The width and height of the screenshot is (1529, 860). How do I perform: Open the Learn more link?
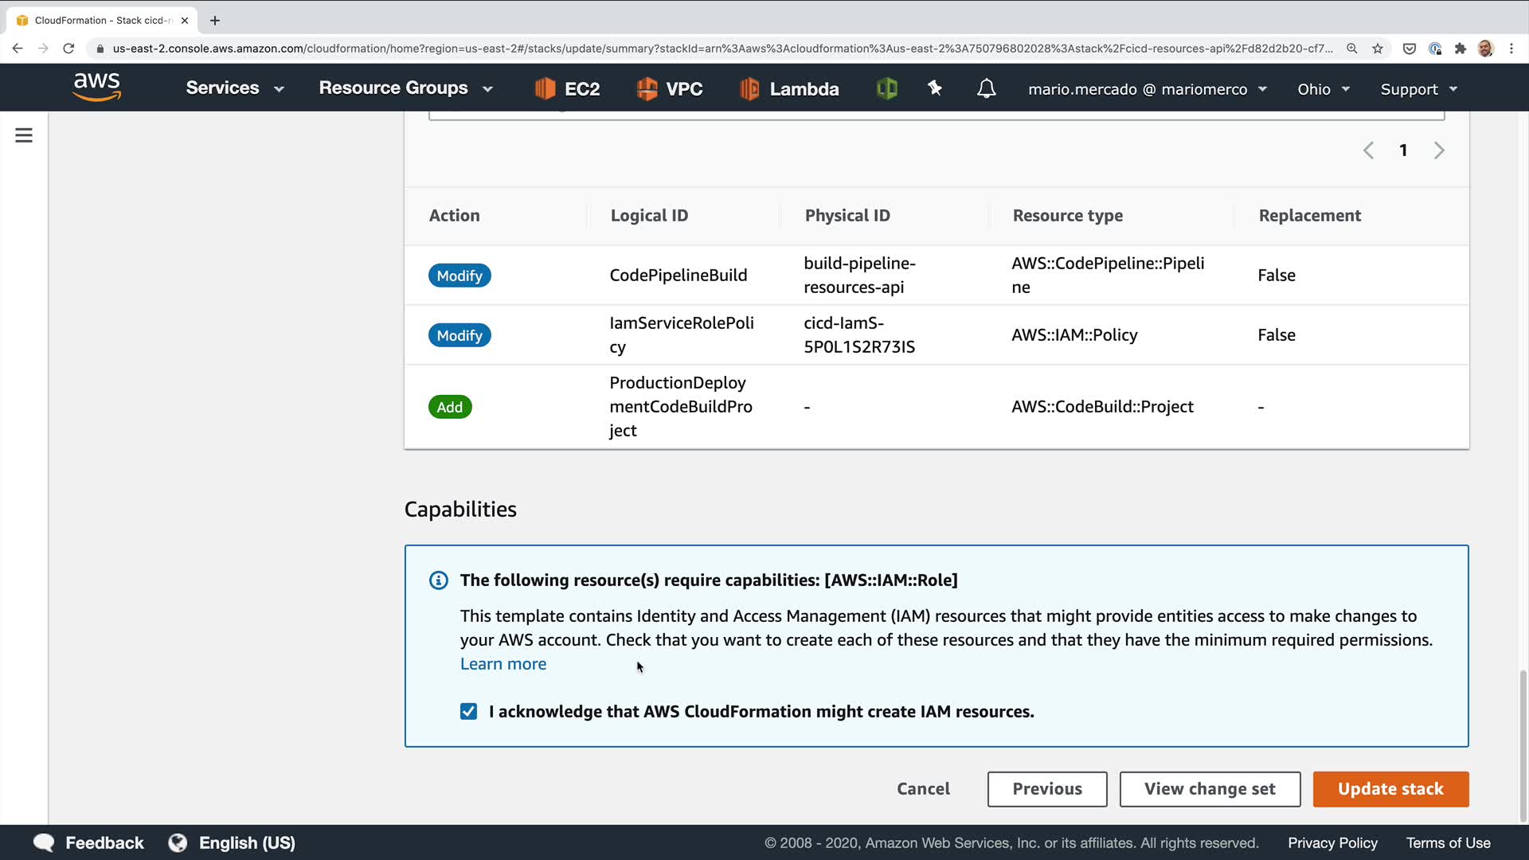[503, 664]
